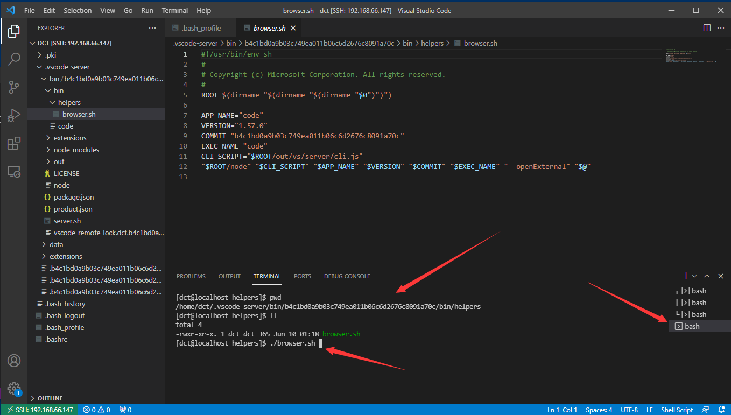The width and height of the screenshot is (731, 415).
Task: Open the editor more actions ellipsis
Action: click(721, 28)
